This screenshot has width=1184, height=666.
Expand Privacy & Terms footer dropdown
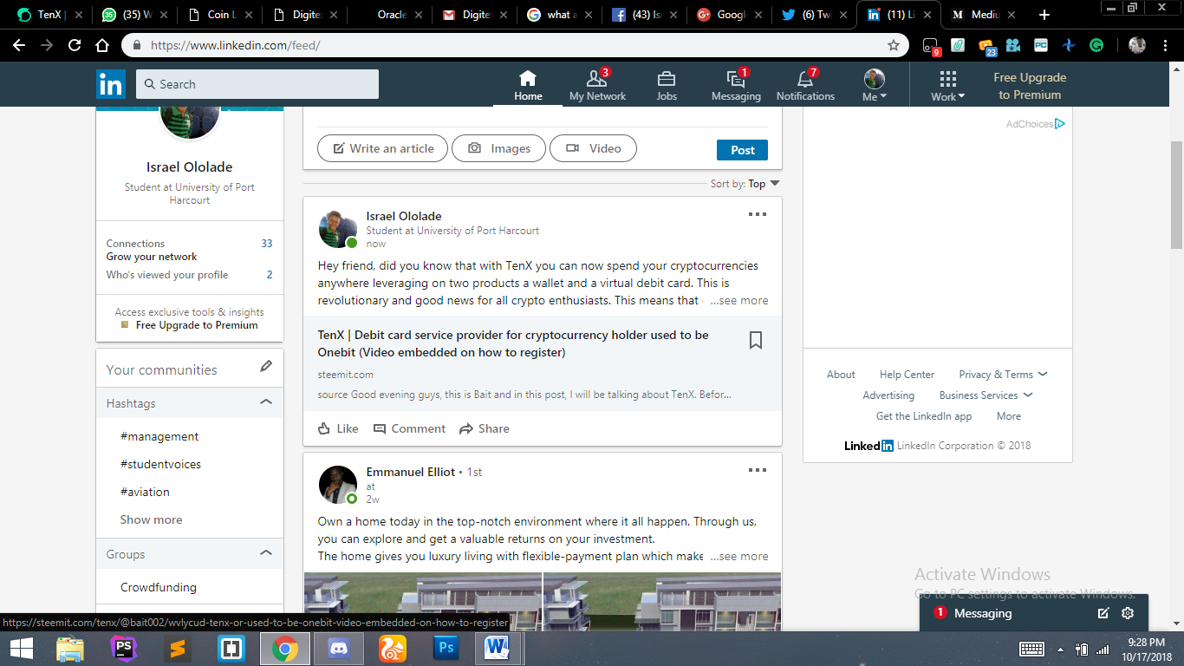pos(1003,375)
